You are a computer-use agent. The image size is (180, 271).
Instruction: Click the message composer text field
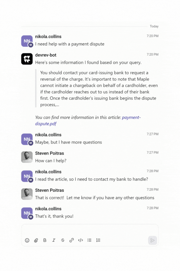pos(90,231)
